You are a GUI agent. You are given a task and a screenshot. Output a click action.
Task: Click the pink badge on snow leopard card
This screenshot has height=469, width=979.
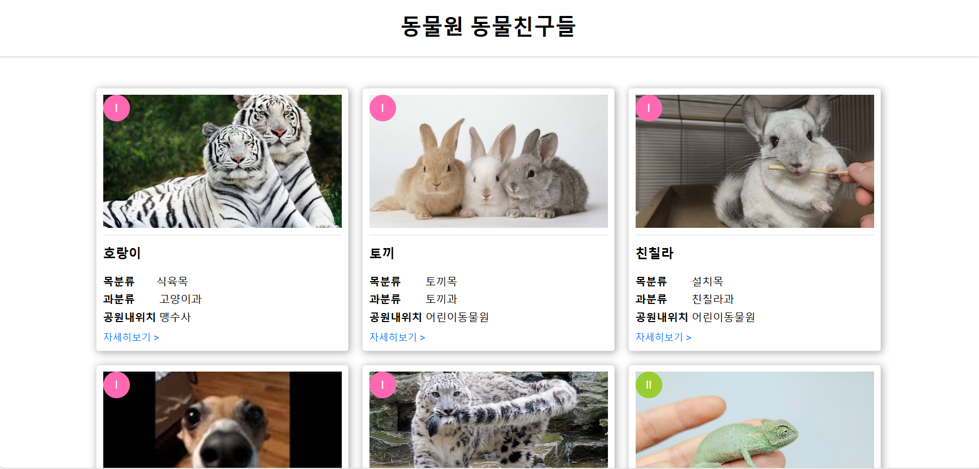[x=383, y=385]
